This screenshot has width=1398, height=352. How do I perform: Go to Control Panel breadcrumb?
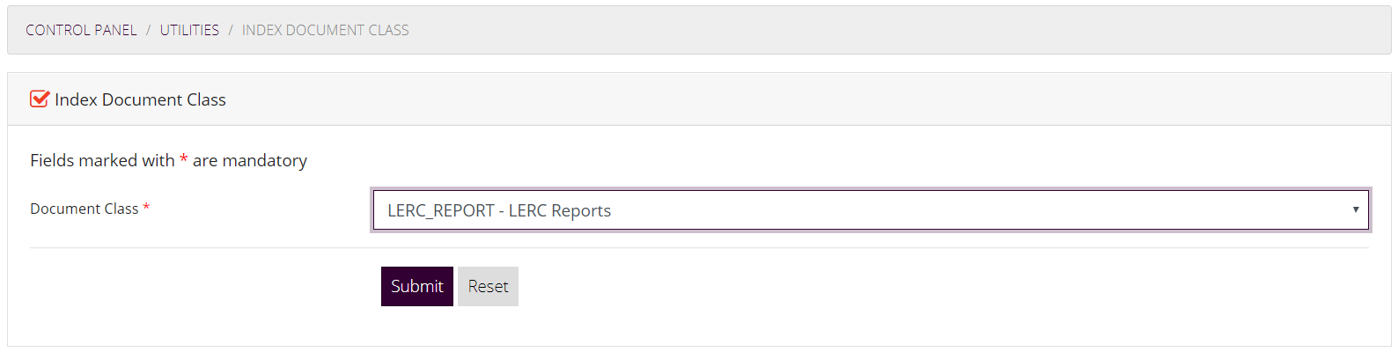(x=81, y=30)
